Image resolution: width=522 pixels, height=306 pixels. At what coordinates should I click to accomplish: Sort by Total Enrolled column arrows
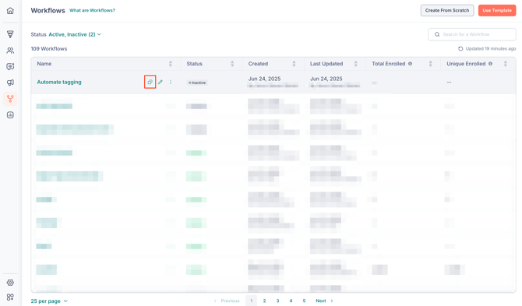[x=430, y=64]
